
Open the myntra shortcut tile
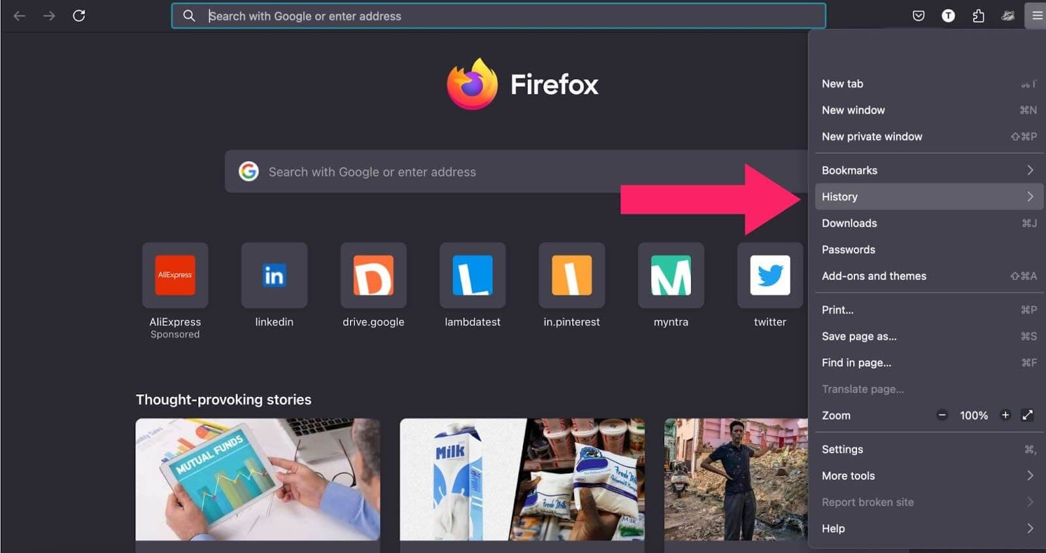coord(671,275)
